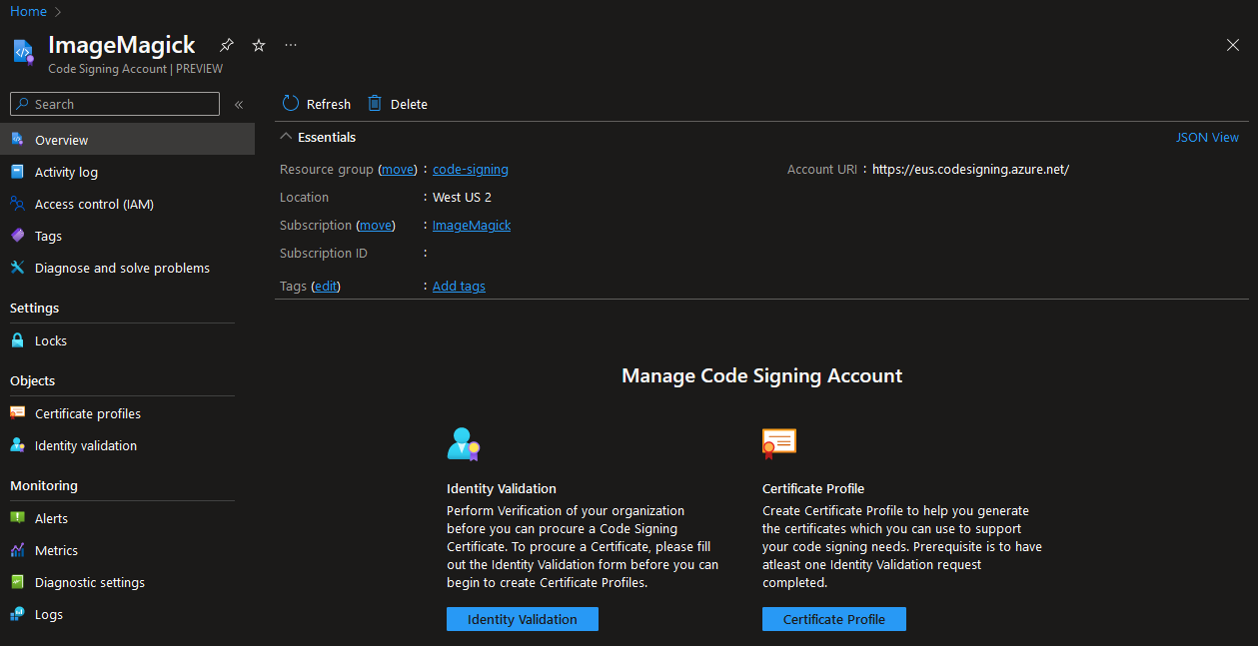Collapse the Essentials section
Viewport: 1258px width, 646px height.
286,136
